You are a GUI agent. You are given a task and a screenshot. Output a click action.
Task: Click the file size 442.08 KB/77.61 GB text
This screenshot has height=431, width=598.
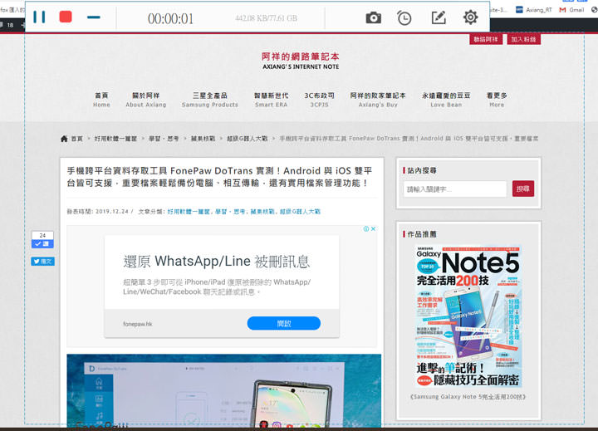(x=266, y=18)
